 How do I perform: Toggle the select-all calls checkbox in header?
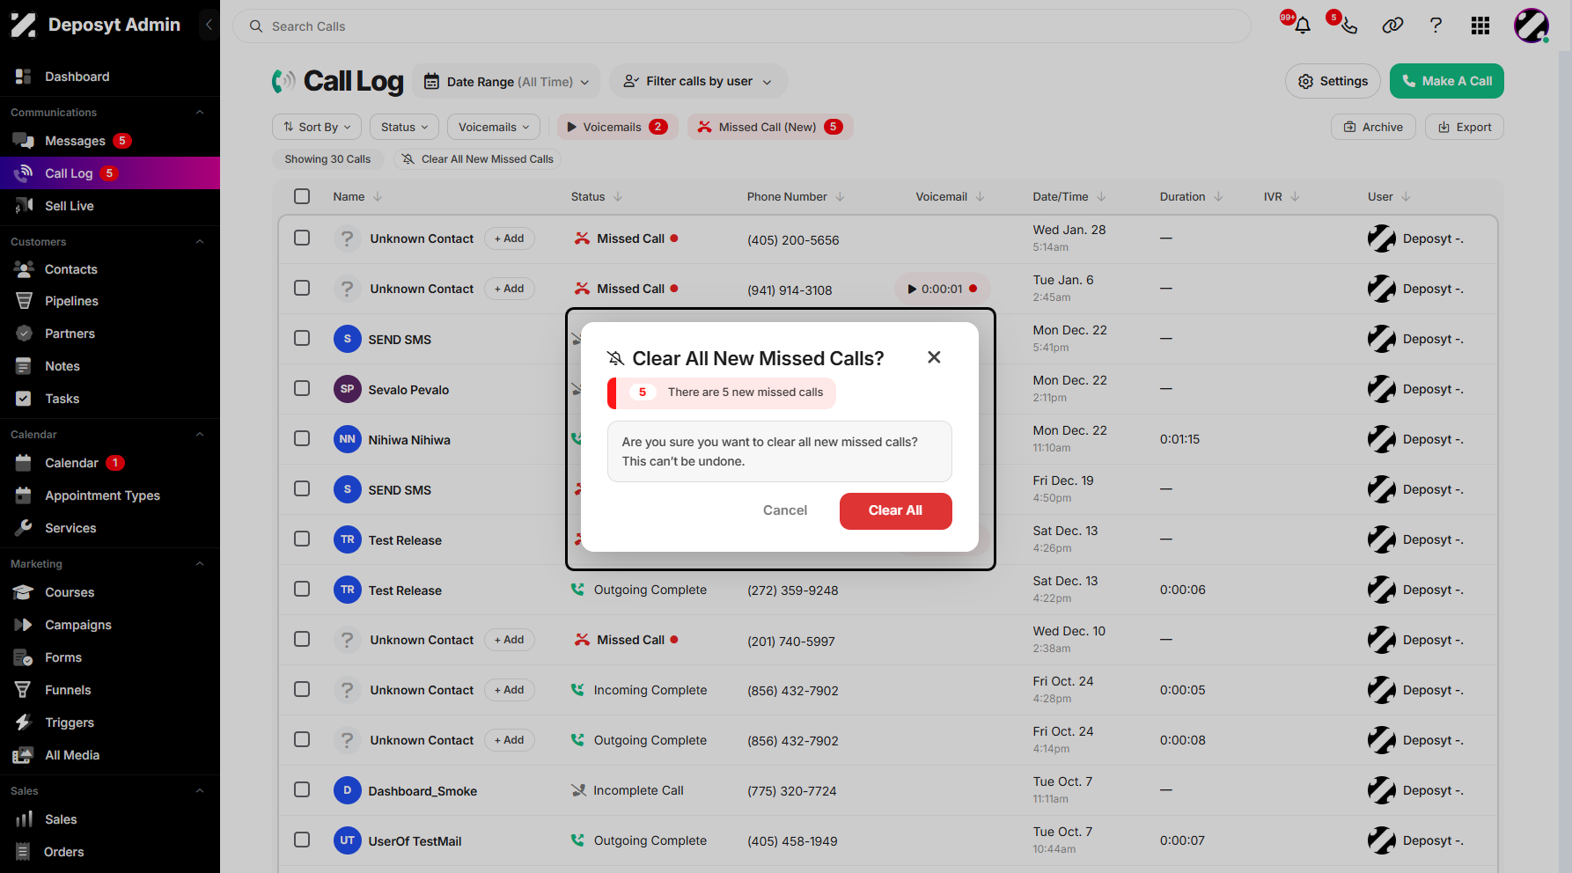302,196
